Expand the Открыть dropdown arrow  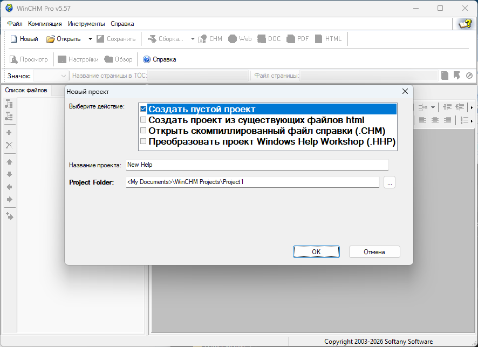pyautogui.click(x=90, y=39)
